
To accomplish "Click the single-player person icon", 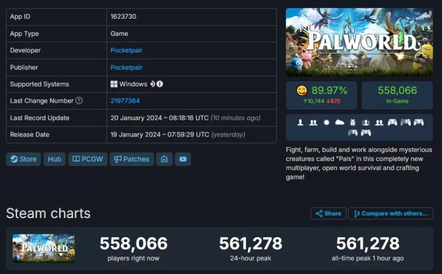I will [x=300, y=122].
